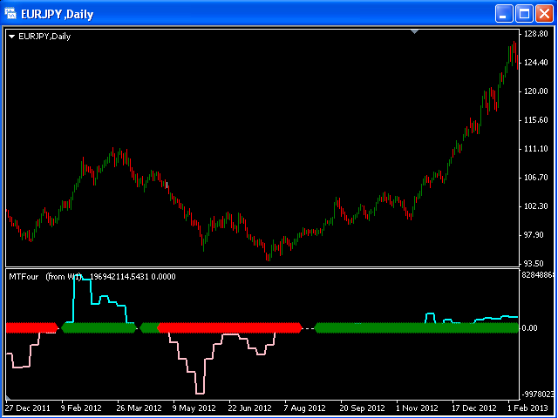The height and width of the screenshot is (418, 558).
Task: Click the 1 Nov 2012 date label
Action: [415, 408]
